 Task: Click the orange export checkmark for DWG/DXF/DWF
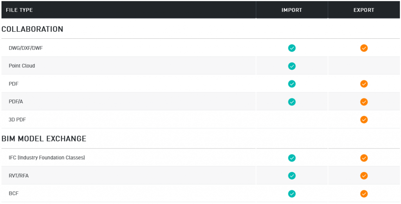pyautogui.click(x=364, y=48)
